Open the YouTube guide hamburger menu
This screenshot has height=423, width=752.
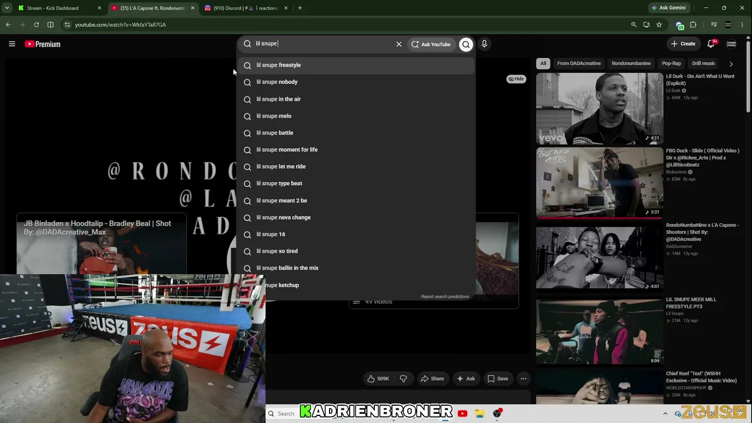tap(12, 44)
